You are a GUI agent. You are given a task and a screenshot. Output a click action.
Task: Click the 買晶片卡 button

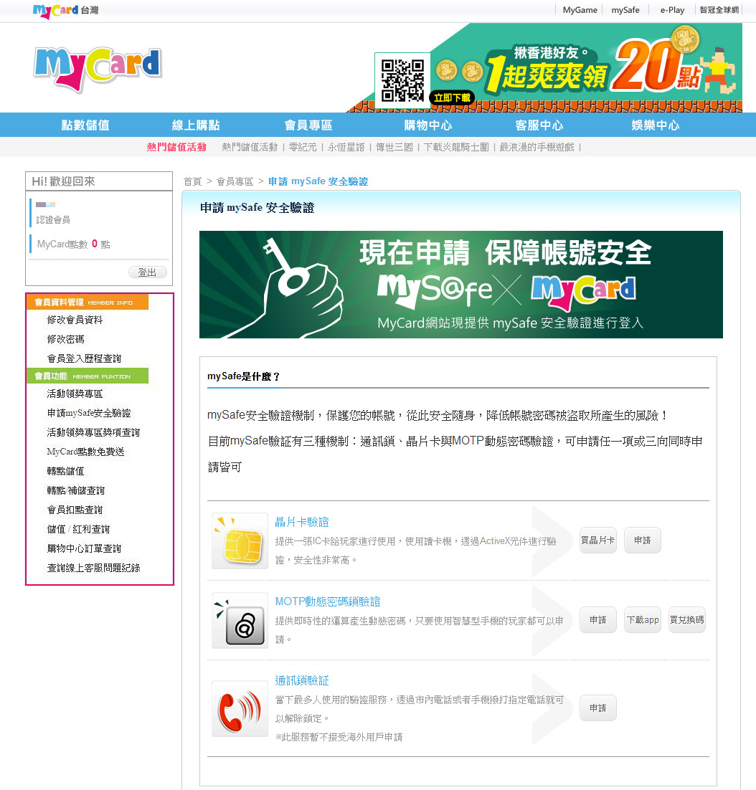(597, 541)
